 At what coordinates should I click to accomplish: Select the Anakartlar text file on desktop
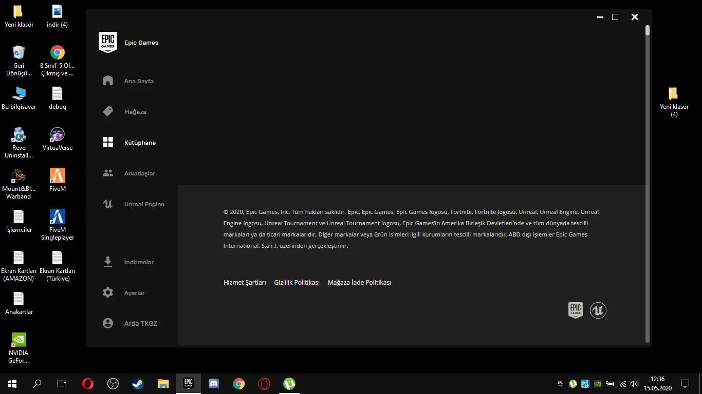(19, 304)
